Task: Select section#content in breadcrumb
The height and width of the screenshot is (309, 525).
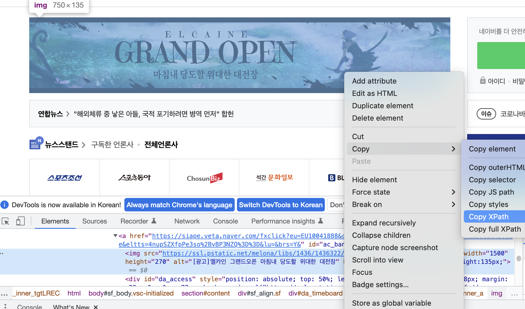Action: 206,293
